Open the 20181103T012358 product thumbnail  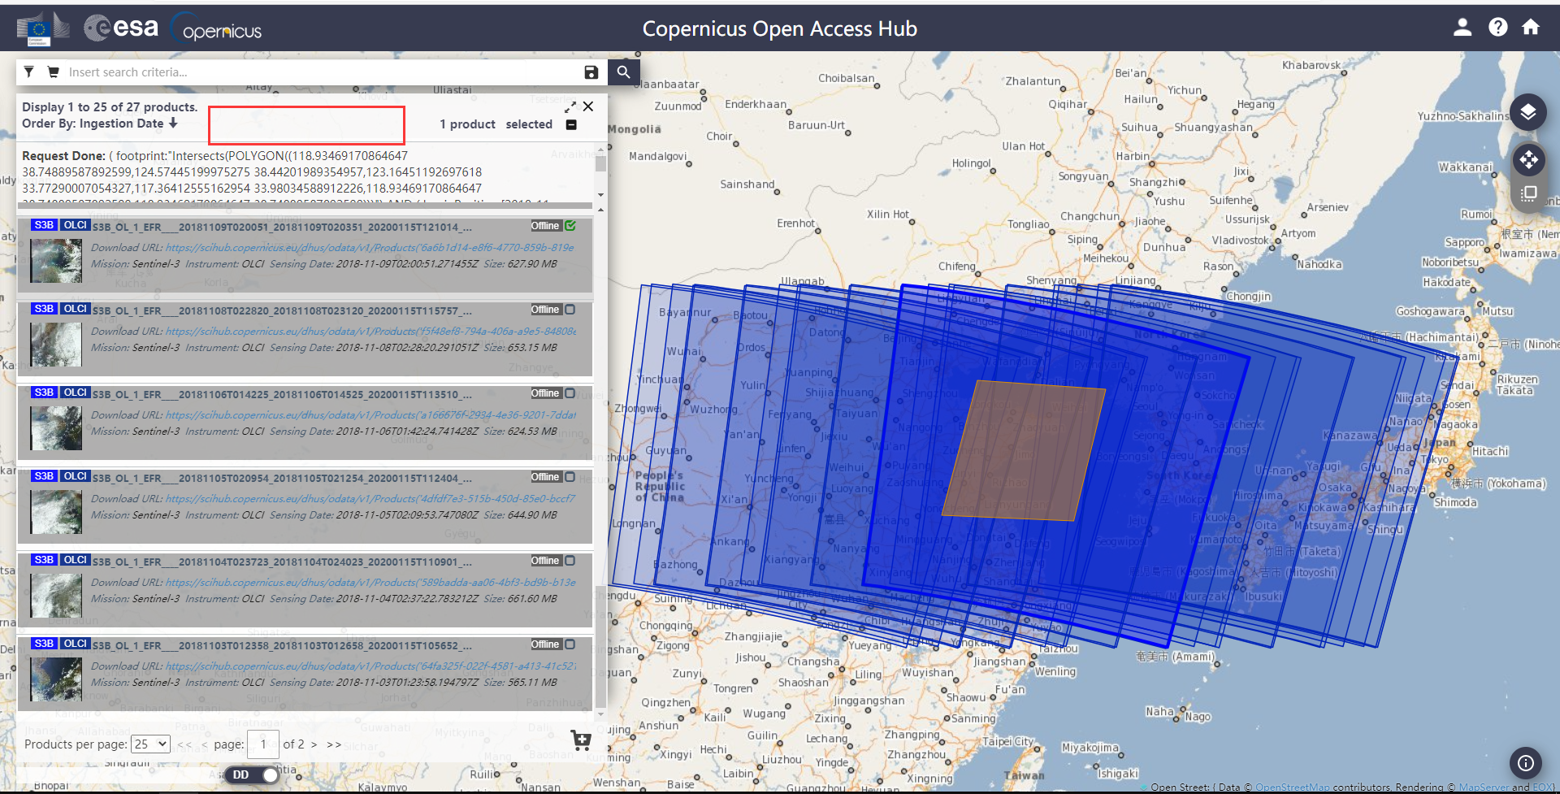[x=56, y=679]
